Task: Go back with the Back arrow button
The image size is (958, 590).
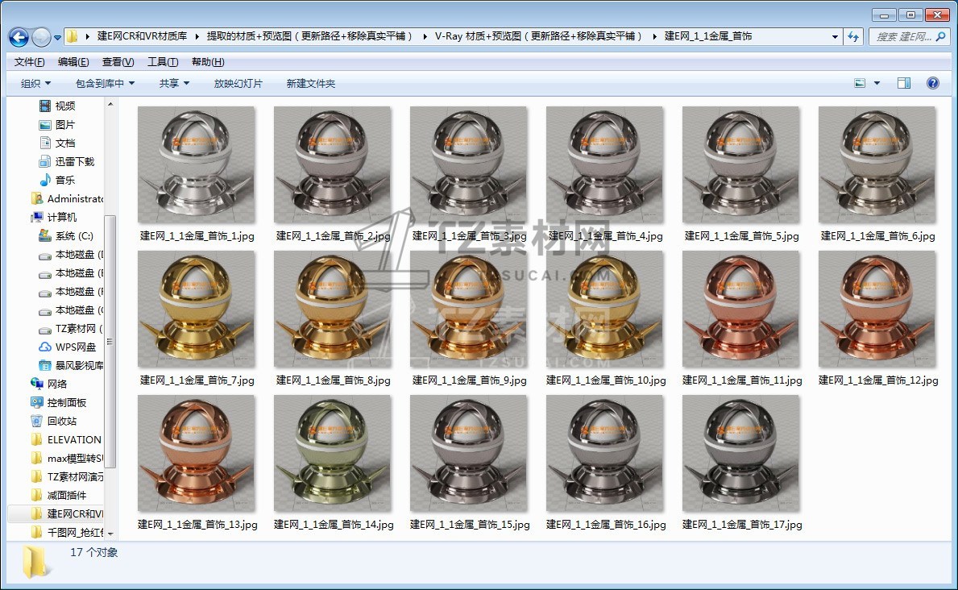Action: coord(19,37)
